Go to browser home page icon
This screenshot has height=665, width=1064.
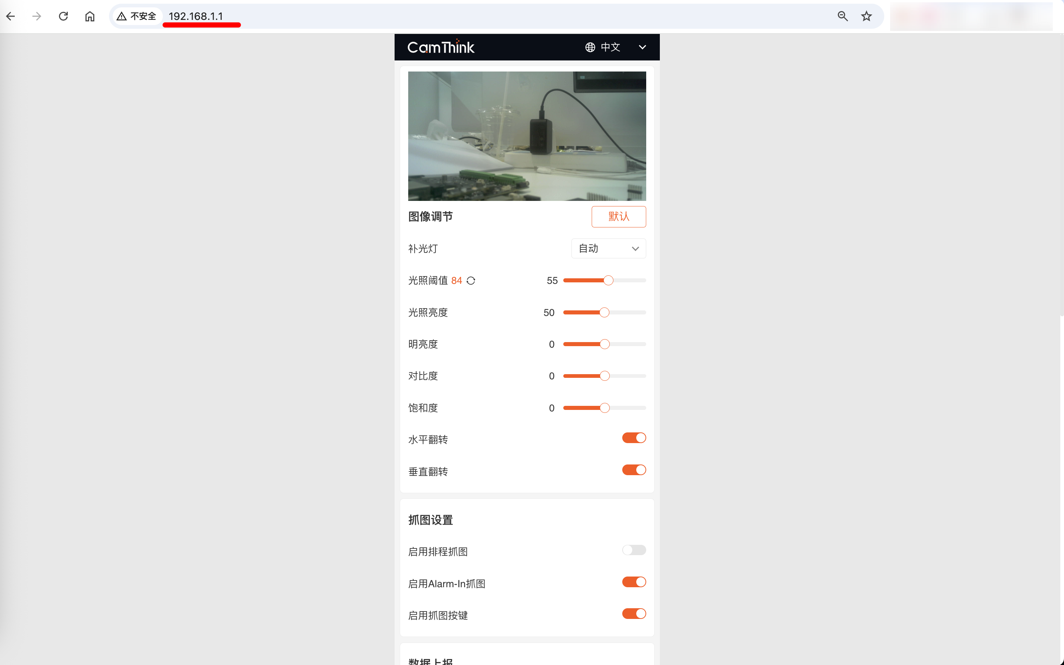tap(90, 16)
